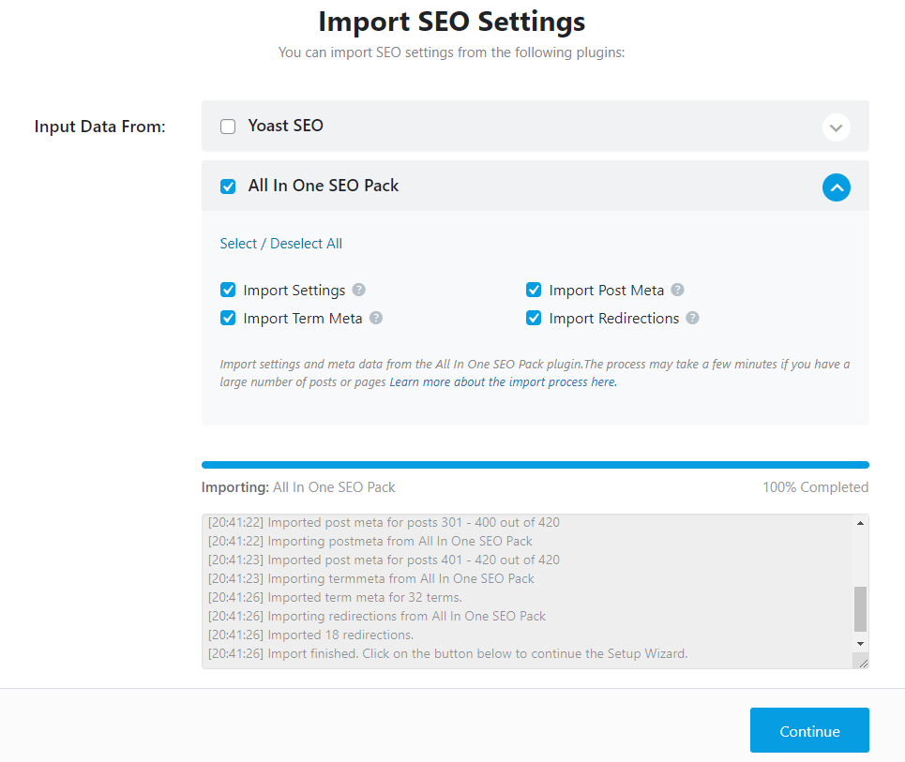The image size is (905, 762).
Task: Click 'Imported term meta for 32 terms.' line
Action: pyautogui.click(x=335, y=597)
